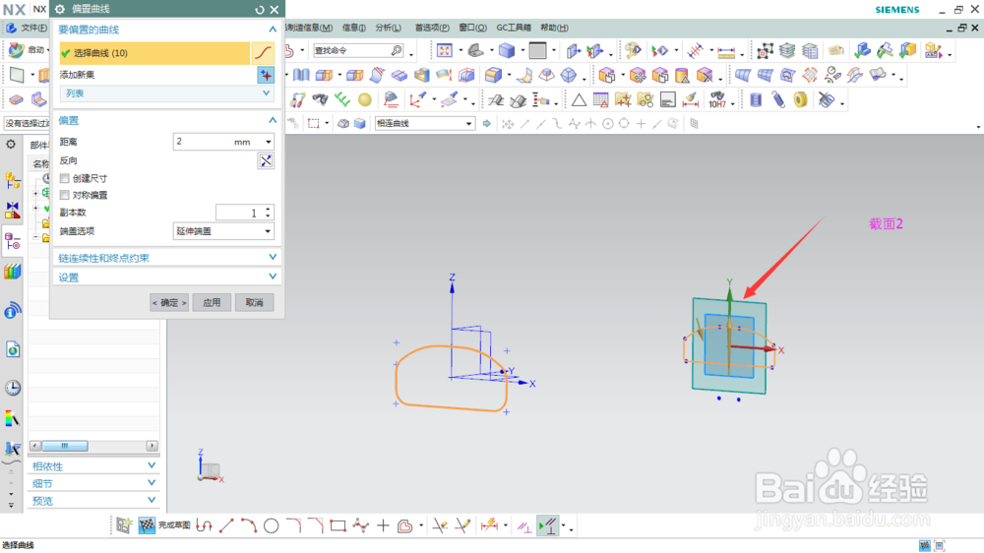Expand the 链连续性和终点约束 section
The image size is (984, 553).
click(166, 258)
